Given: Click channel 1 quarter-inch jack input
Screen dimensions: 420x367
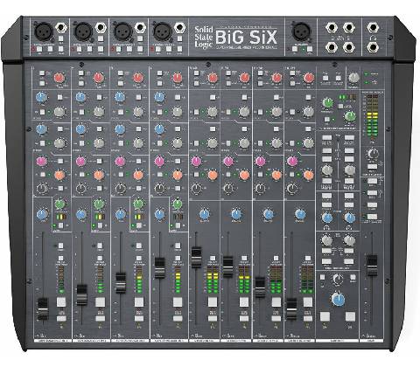Looking at the screenshot, I should [61, 28].
